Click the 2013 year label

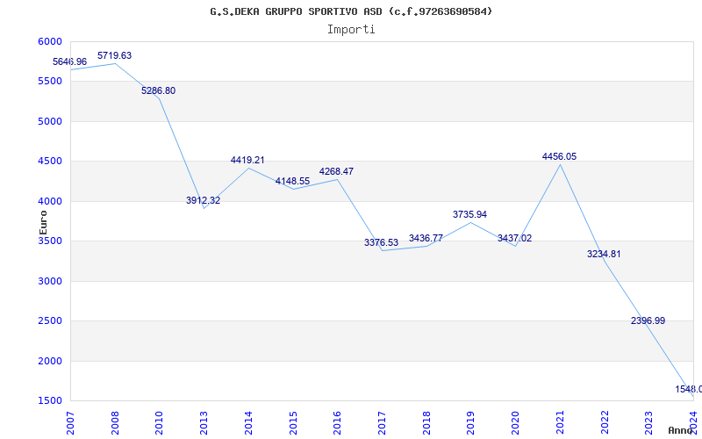tap(204, 422)
